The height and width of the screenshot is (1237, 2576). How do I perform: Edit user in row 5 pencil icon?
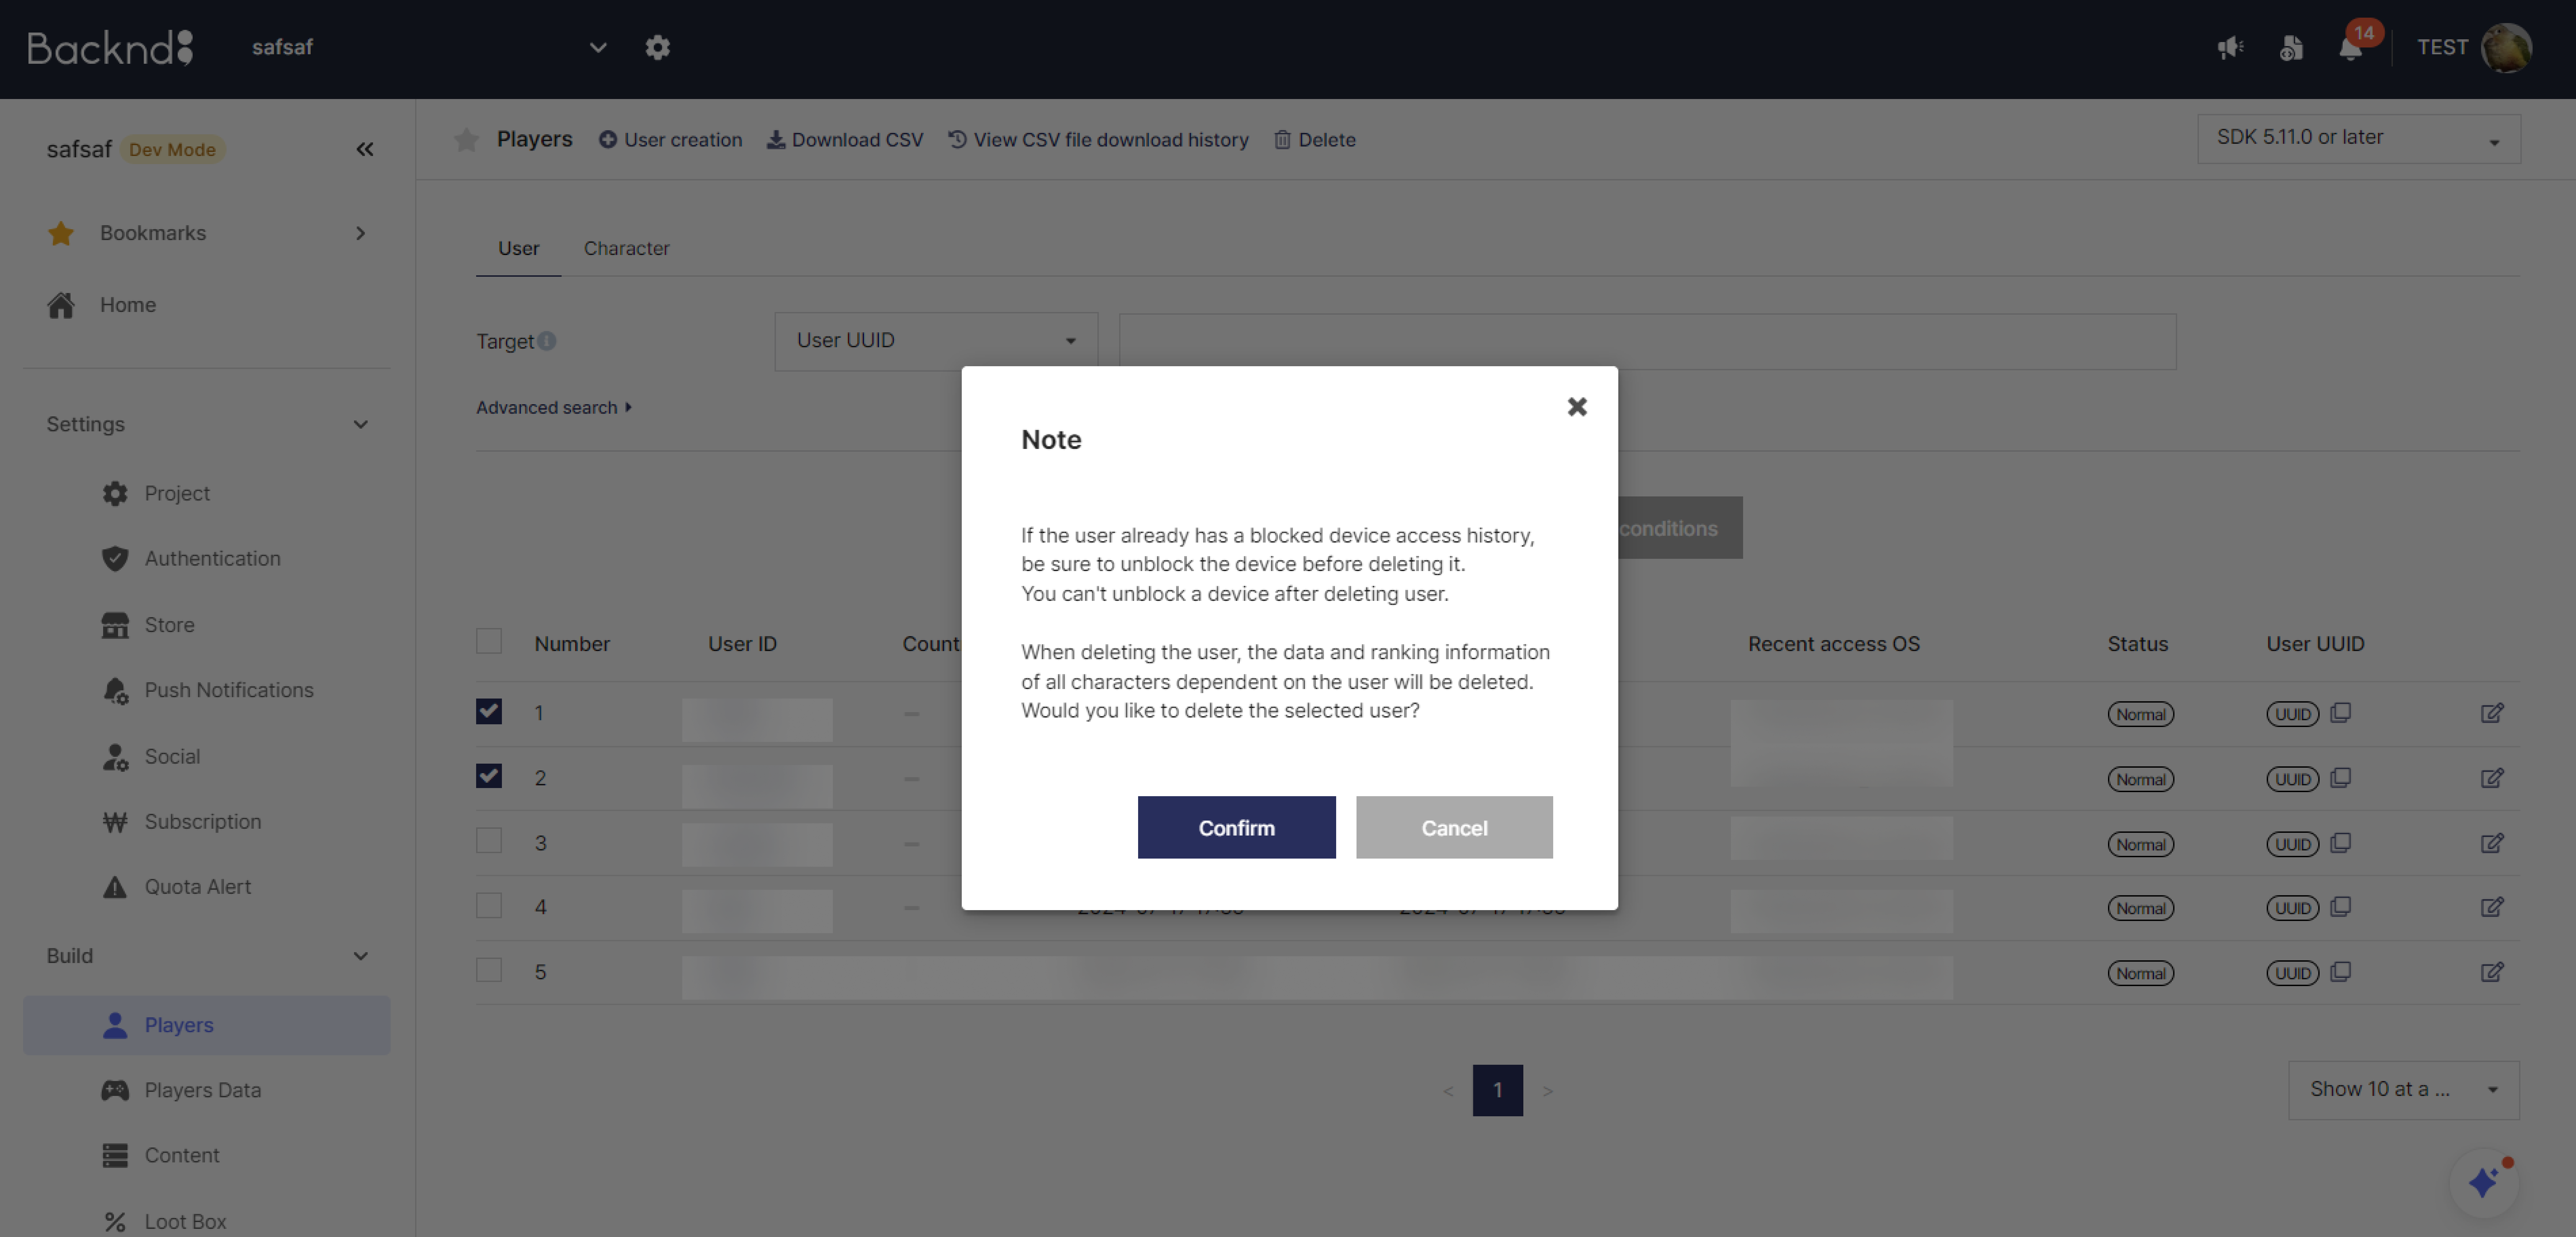2492,972
